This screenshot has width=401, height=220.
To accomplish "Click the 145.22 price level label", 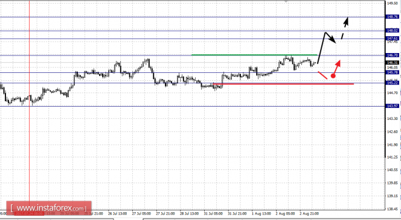I will tap(393, 83).
